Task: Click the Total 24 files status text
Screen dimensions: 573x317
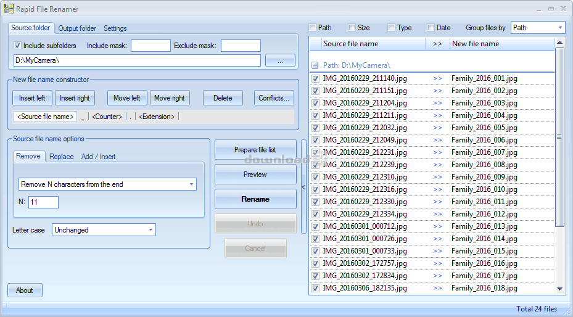Action: [537, 309]
